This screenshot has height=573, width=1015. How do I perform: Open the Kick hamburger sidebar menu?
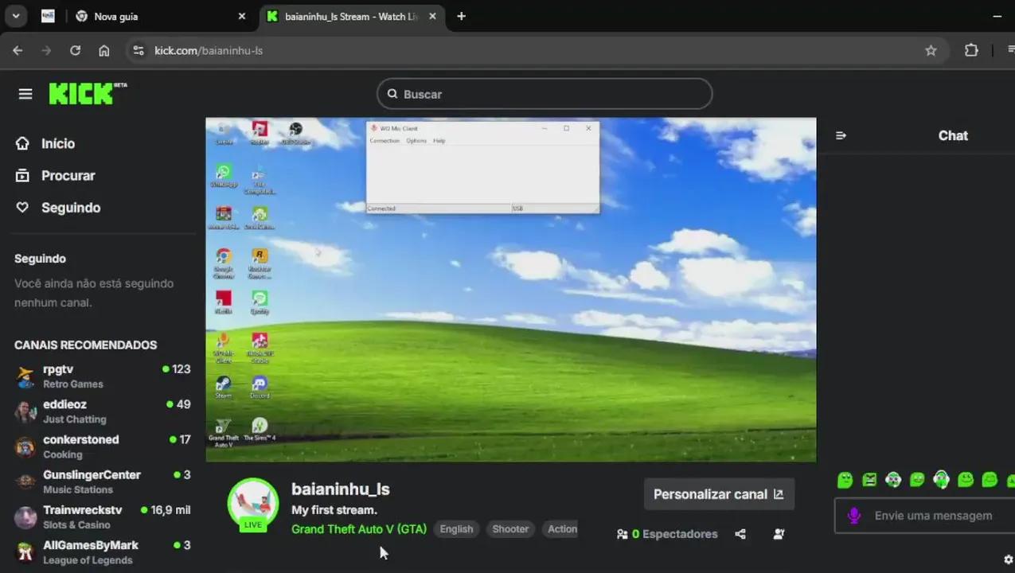click(25, 94)
